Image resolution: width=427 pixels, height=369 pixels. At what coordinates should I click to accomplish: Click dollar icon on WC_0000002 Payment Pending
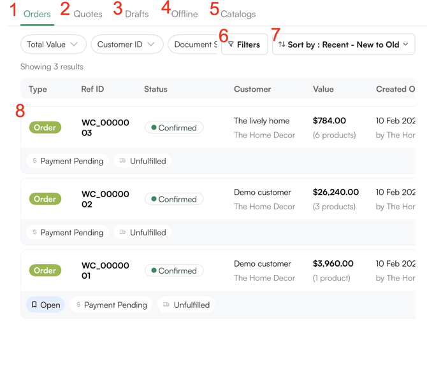(x=34, y=232)
